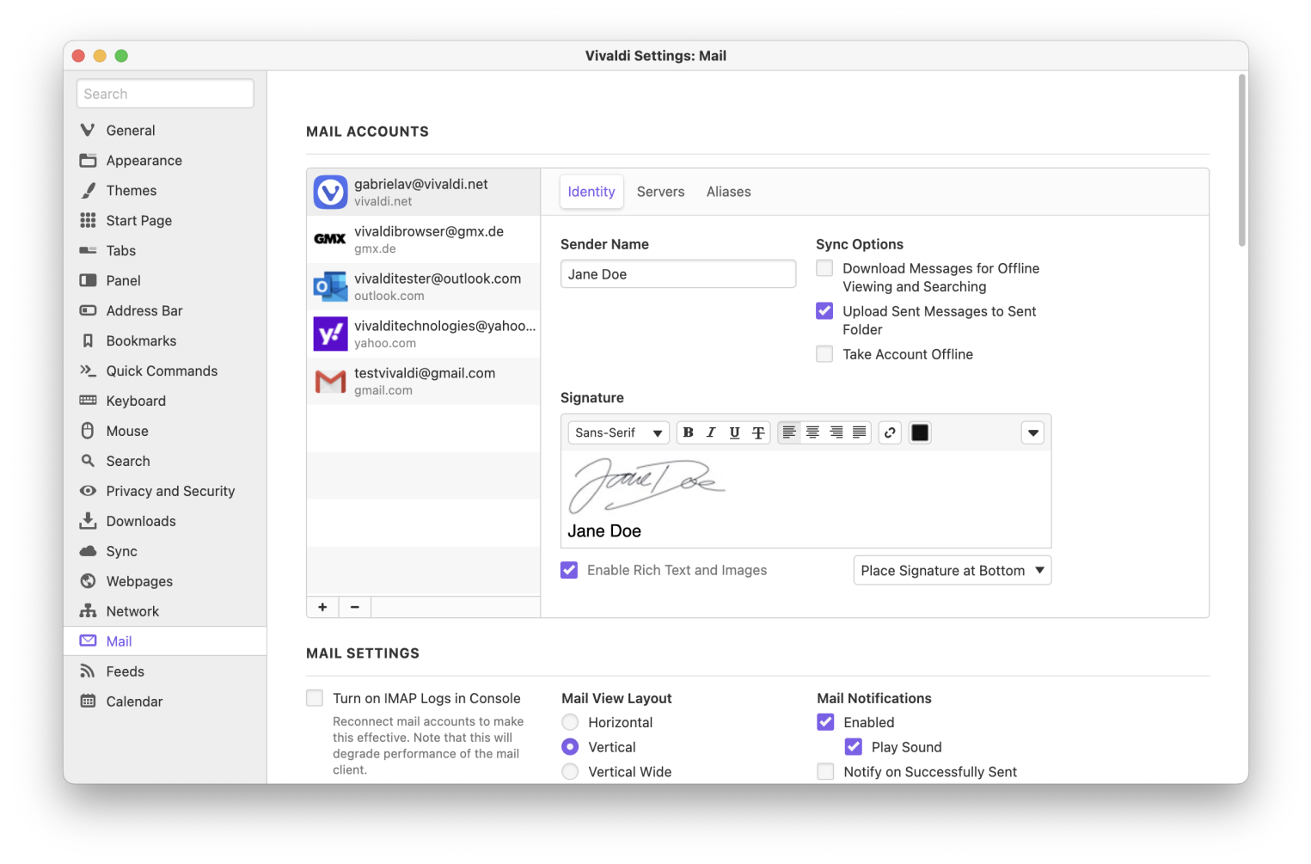Open Network settings section
1311x864 pixels.
tap(165, 611)
